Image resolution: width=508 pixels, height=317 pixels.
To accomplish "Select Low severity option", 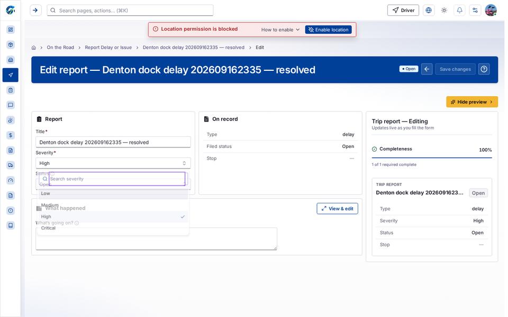I will coord(113,193).
